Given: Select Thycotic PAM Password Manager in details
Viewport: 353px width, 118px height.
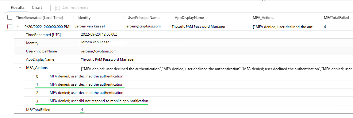Looking at the screenshot, I should tap(108, 59).
